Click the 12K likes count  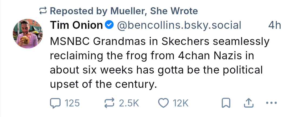(180, 103)
